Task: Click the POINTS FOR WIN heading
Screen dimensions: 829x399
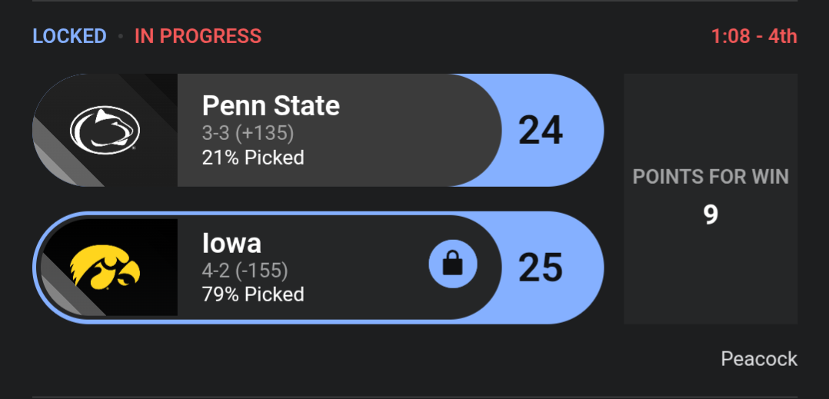Action: [711, 177]
